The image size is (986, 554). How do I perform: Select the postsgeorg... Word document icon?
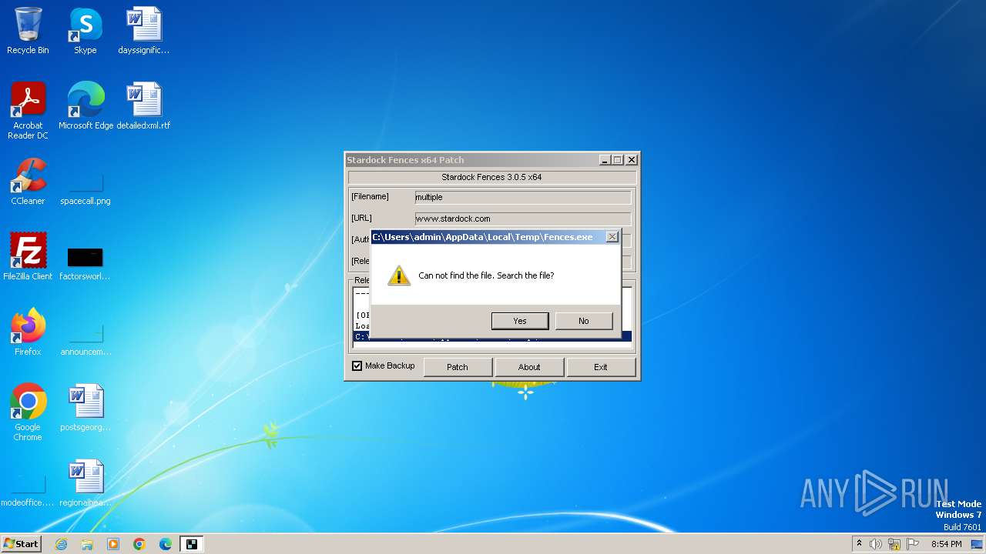(x=85, y=408)
